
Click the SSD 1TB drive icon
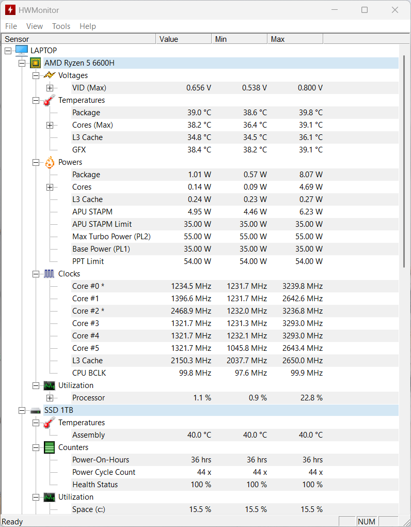pos(36,410)
